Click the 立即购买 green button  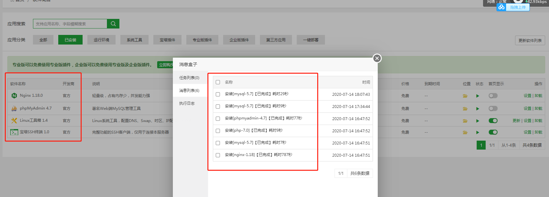[x=166, y=65]
